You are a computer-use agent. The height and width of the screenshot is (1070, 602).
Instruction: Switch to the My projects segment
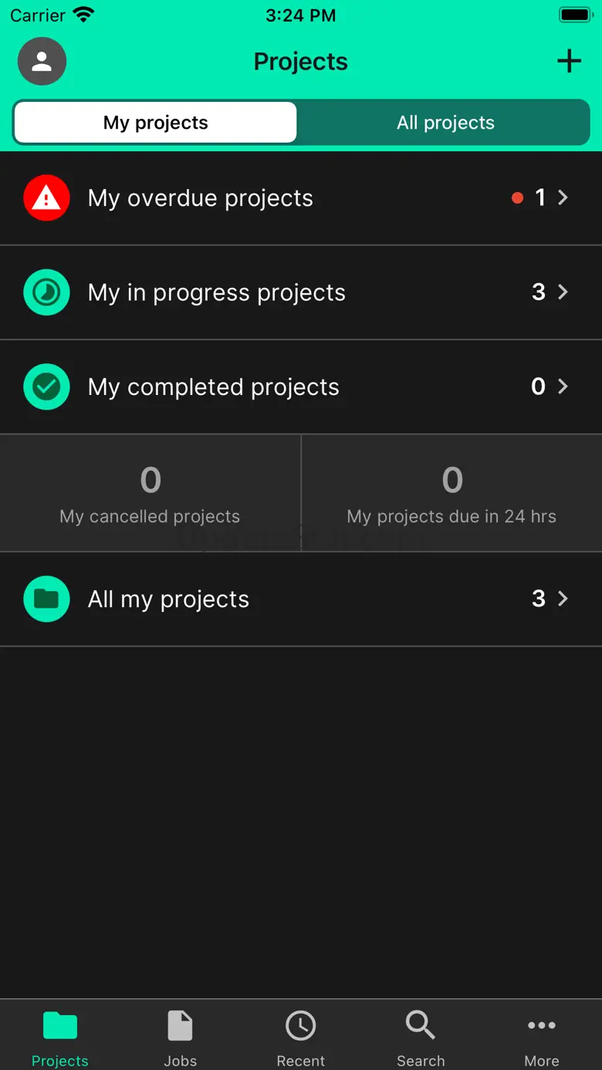(155, 123)
